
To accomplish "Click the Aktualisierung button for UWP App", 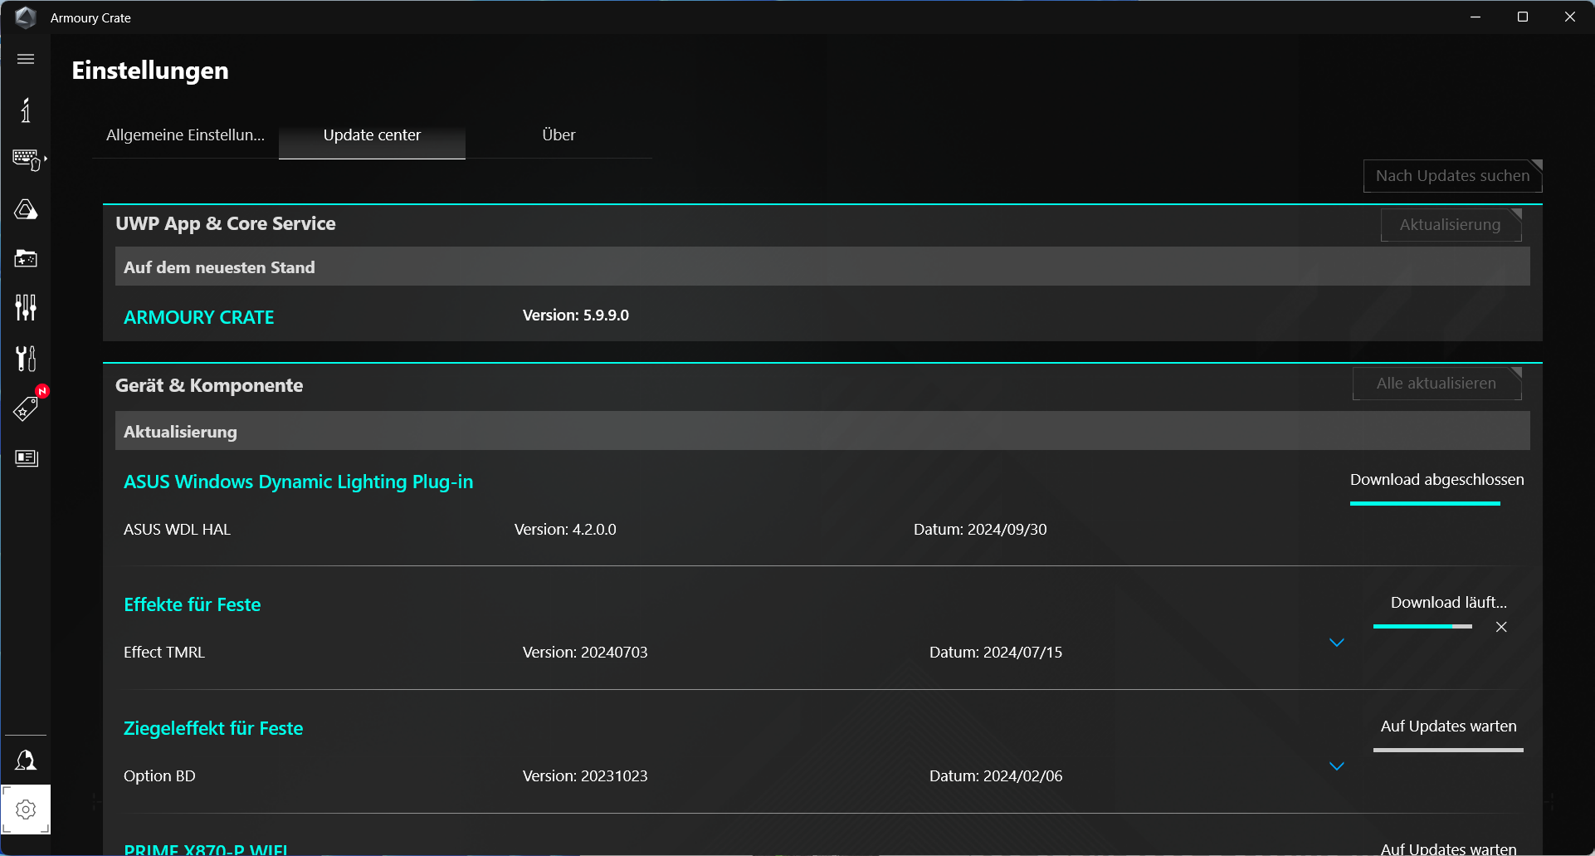I will [1451, 225].
